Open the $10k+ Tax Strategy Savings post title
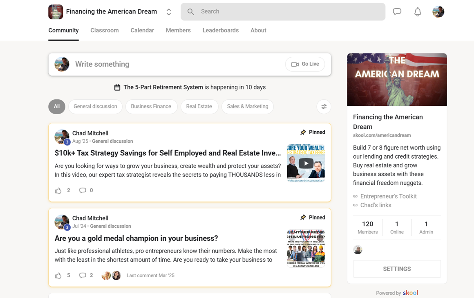 [168, 153]
